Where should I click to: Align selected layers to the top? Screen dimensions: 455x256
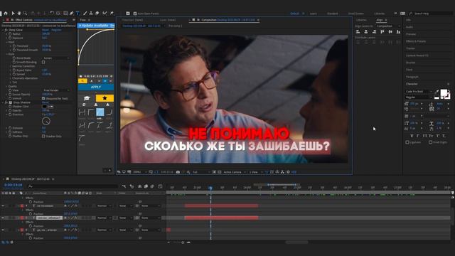click(382, 32)
